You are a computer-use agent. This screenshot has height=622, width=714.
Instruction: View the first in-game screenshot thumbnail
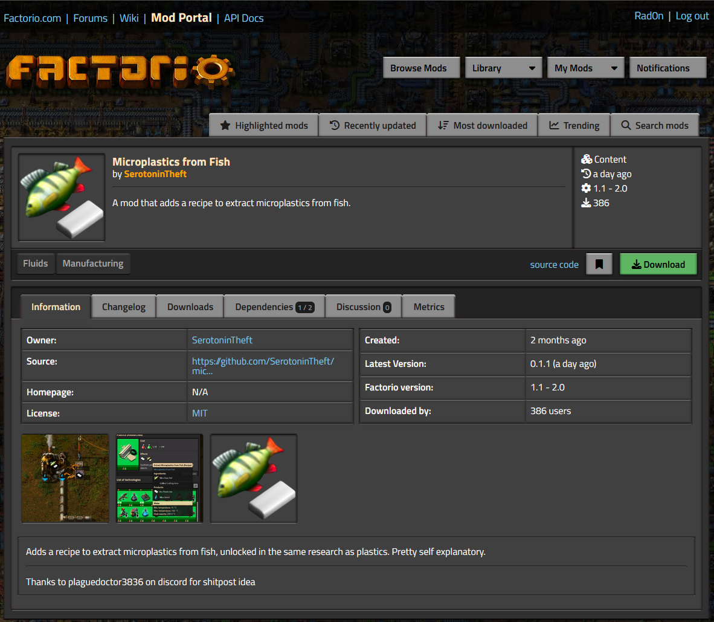click(65, 478)
